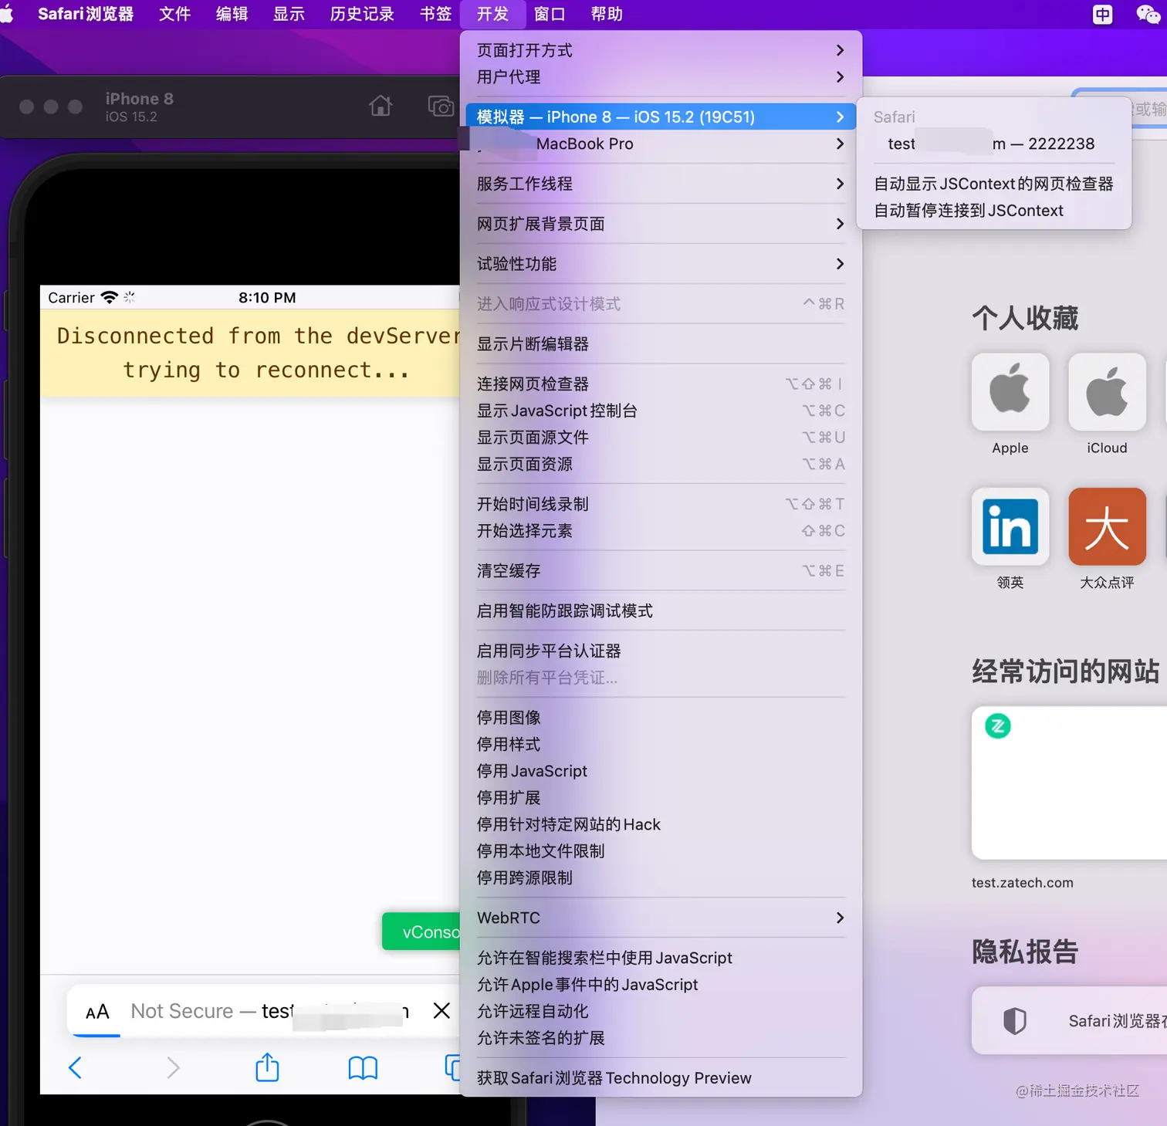
Task: Toggle 停用本地文件限制 option
Action: click(x=661, y=851)
